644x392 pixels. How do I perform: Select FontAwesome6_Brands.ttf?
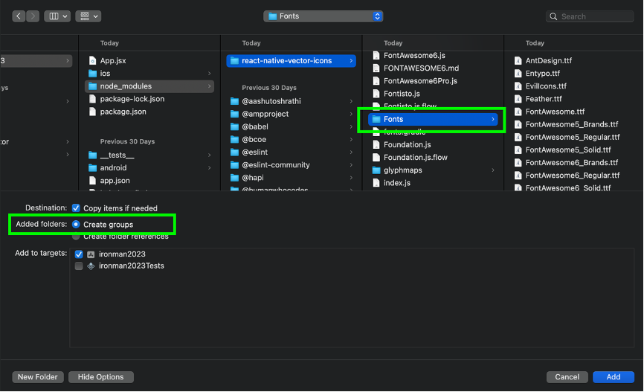point(572,162)
